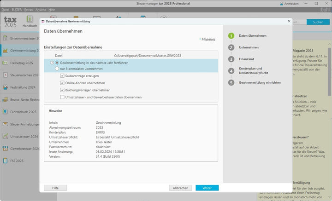This screenshot has height=201, width=332.
Task: Click the Abbrechen button
Action: point(180,188)
